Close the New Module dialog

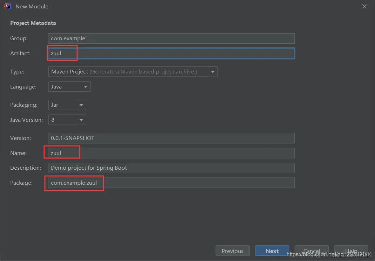[364, 6]
